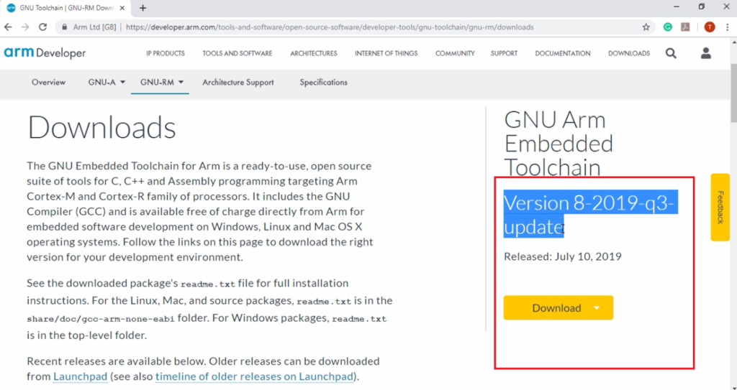Click the yellow Download button
This screenshot has height=390, width=737.
pos(558,308)
